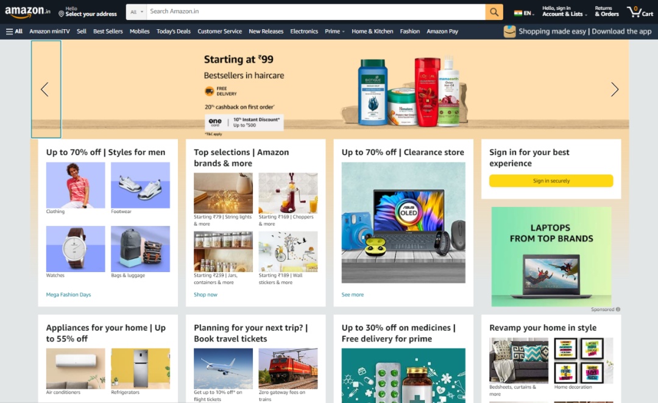Image resolution: width=658 pixels, height=403 pixels.
Task: Select Customer Service in navigation
Action: (x=219, y=31)
